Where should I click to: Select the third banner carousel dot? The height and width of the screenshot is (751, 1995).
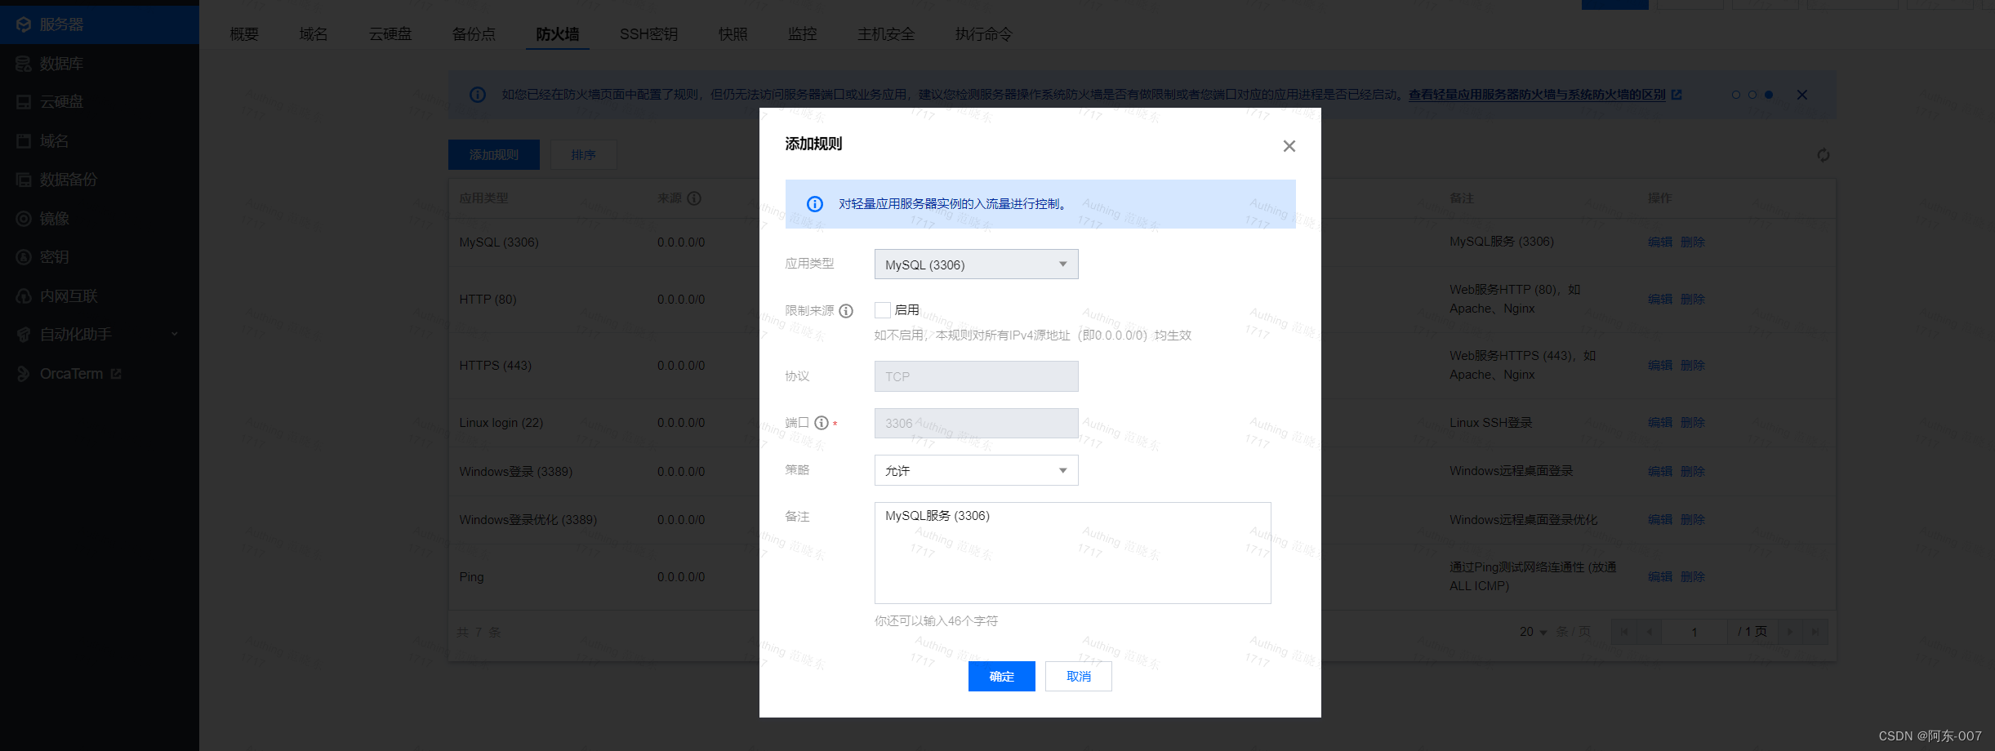point(1769,95)
